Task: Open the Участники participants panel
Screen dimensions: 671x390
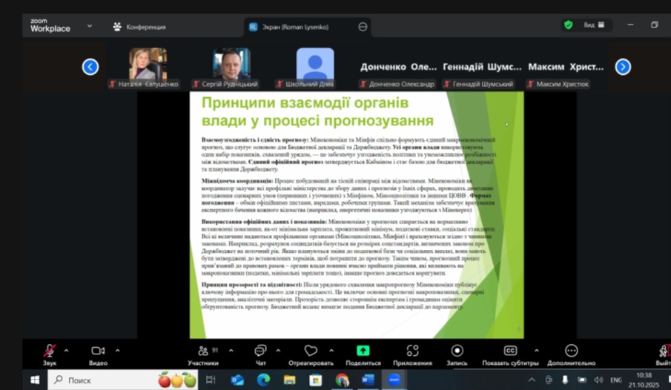Action: tap(202, 351)
